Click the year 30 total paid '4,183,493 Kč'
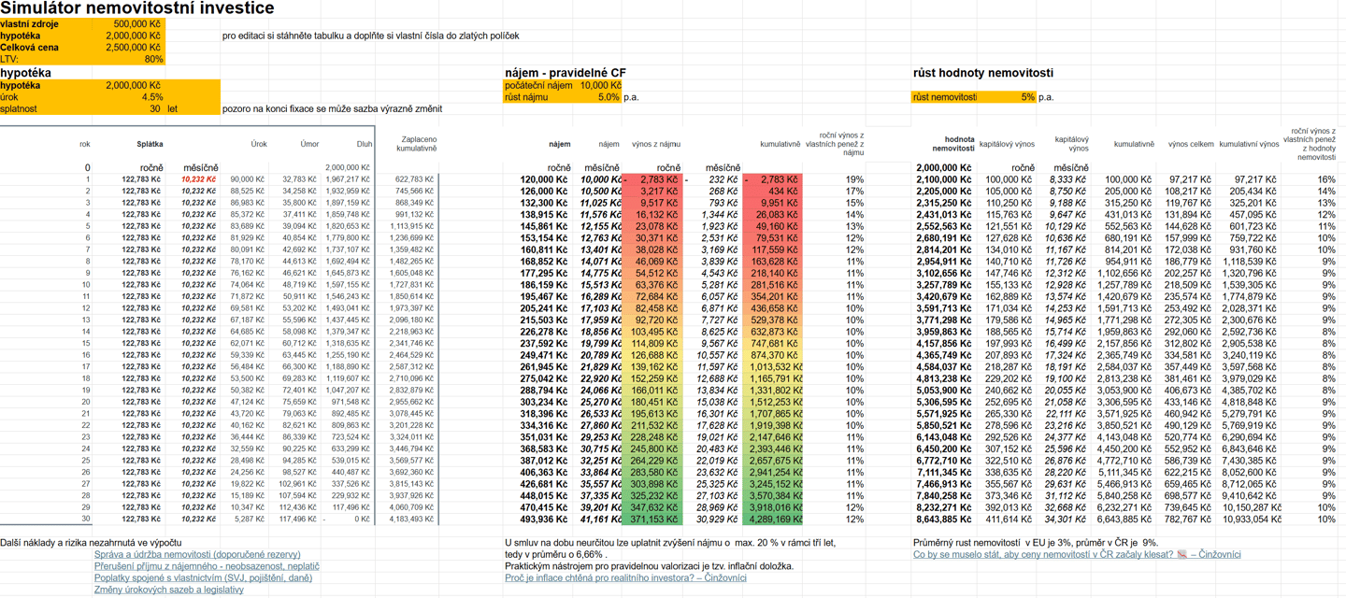 point(412,519)
